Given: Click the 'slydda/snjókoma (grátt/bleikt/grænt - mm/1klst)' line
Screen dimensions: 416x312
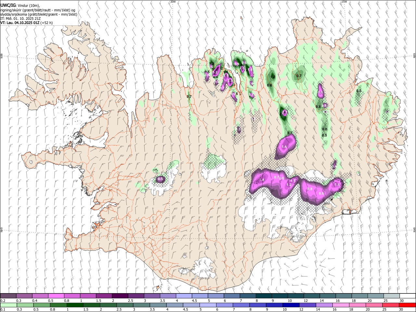Looking at the screenshot, I should click(x=39, y=14).
